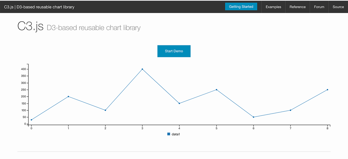Click x-axis tick label 3
The width and height of the screenshot is (348, 159).
142,128
